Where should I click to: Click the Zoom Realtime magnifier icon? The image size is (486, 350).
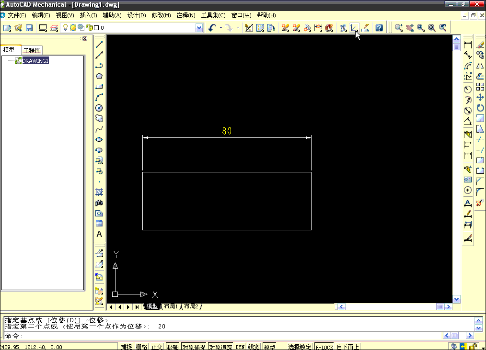pyautogui.click(x=399, y=28)
